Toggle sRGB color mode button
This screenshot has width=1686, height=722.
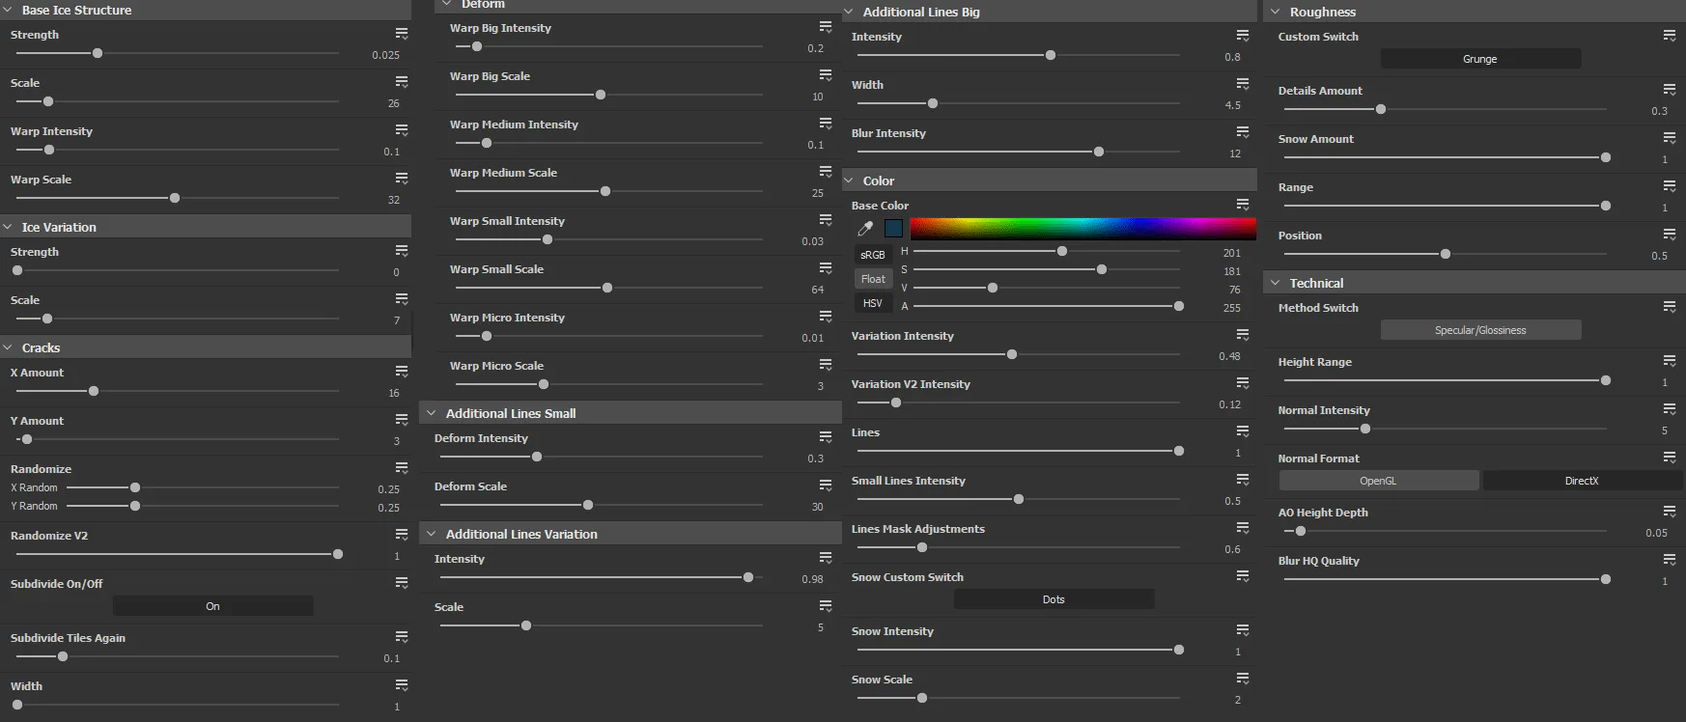coord(873,255)
